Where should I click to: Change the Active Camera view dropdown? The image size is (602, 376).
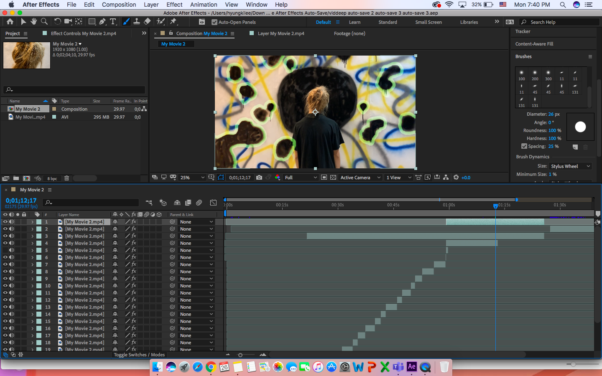(x=360, y=177)
